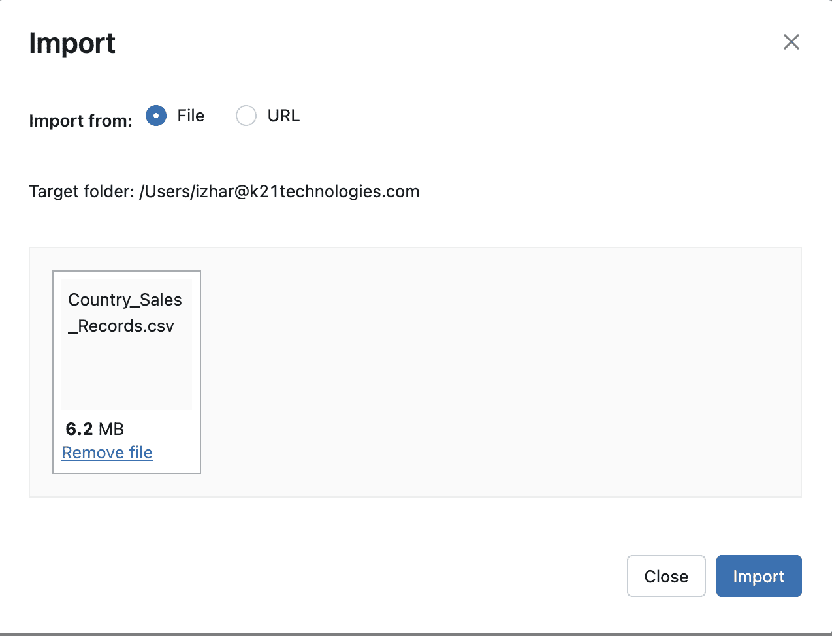The height and width of the screenshot is (636, 832).
Task: Click the bold "6.2" size number
Action: [79, 429]
